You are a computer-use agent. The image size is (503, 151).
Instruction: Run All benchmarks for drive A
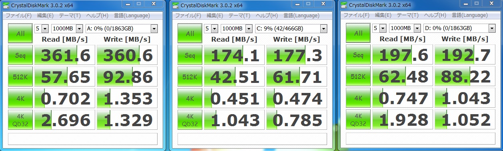[x=20, y=34]
